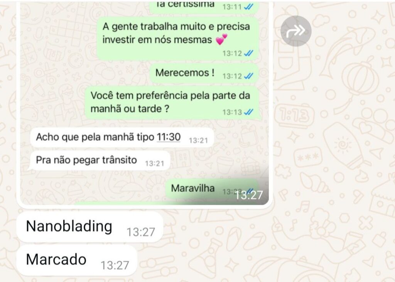The height and width of the screenshot is (282, 395).
Task: Select the "Marcado" message bubble
Action: click(x=77, y=260)
